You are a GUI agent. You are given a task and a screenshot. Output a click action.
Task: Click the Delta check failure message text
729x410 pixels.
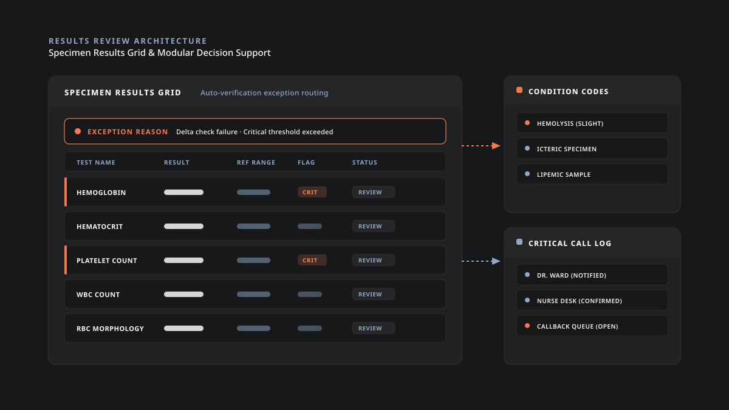255,132
